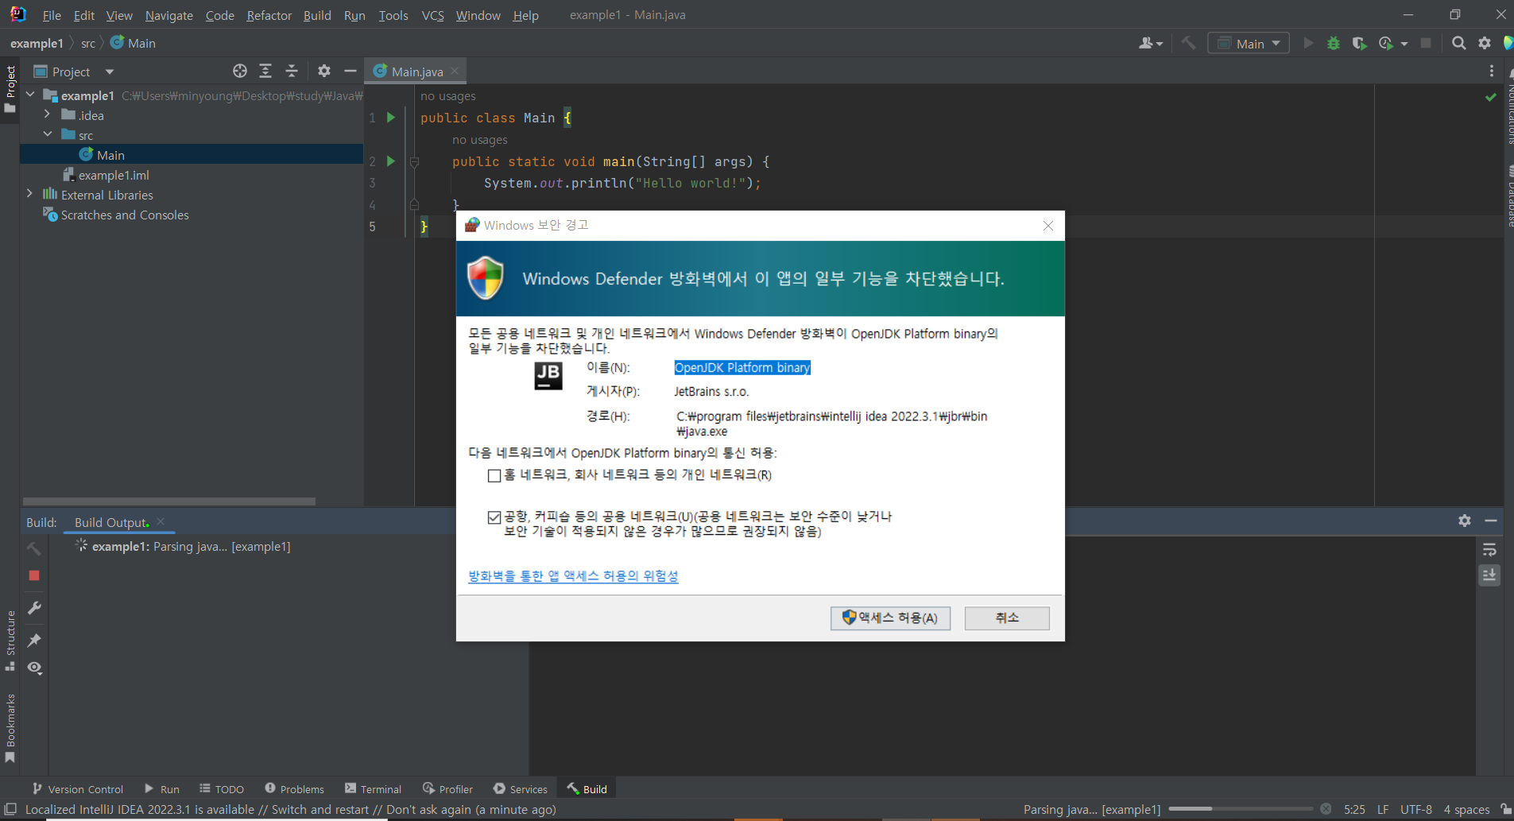The image size is (1514, 821).
Task: Pin tab icon in Build panel
Action: pos(34,640)
